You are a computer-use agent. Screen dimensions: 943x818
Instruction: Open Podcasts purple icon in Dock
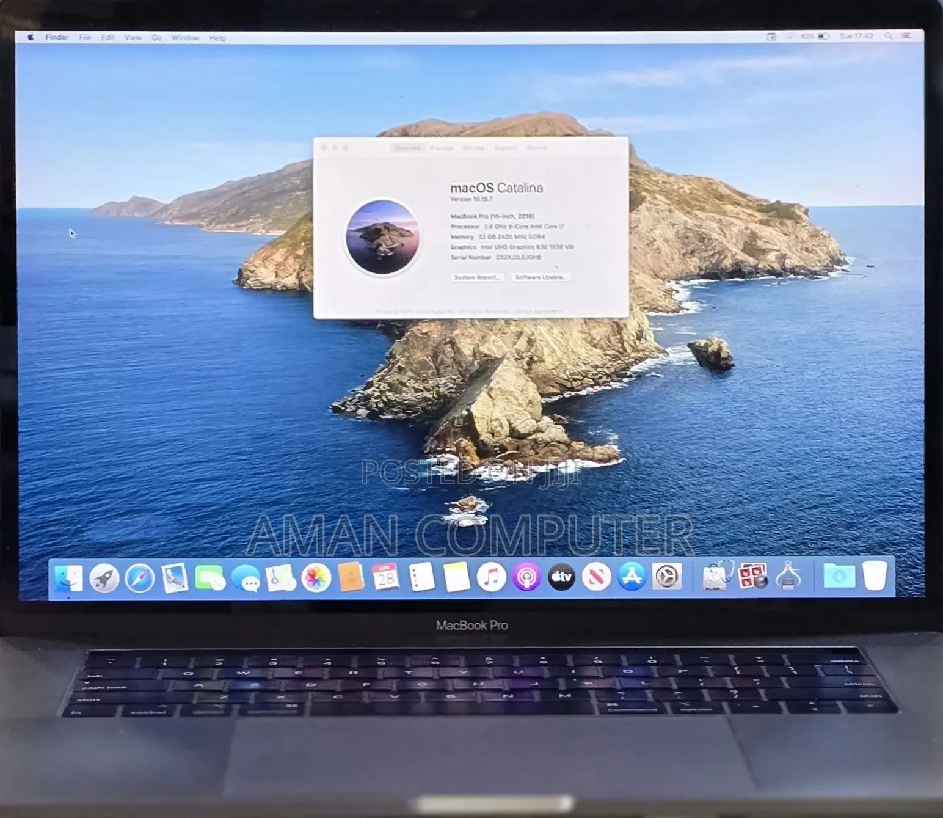pyautogui.click(x=526, y=577)
